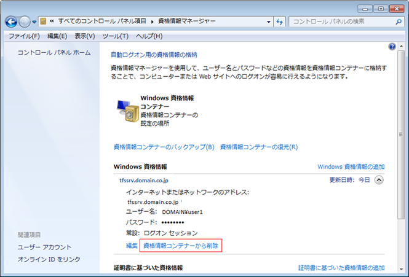Minimize the Credential Manager window
409x277 pixels.
click(x=365, y=9)
